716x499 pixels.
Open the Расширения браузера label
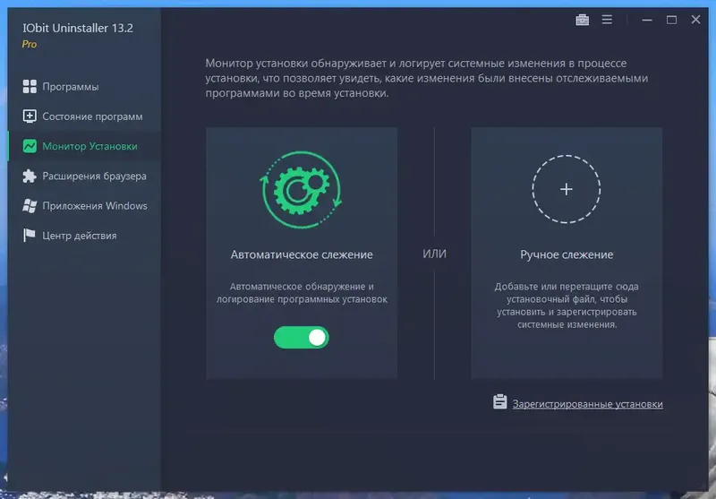click(95, 176)
